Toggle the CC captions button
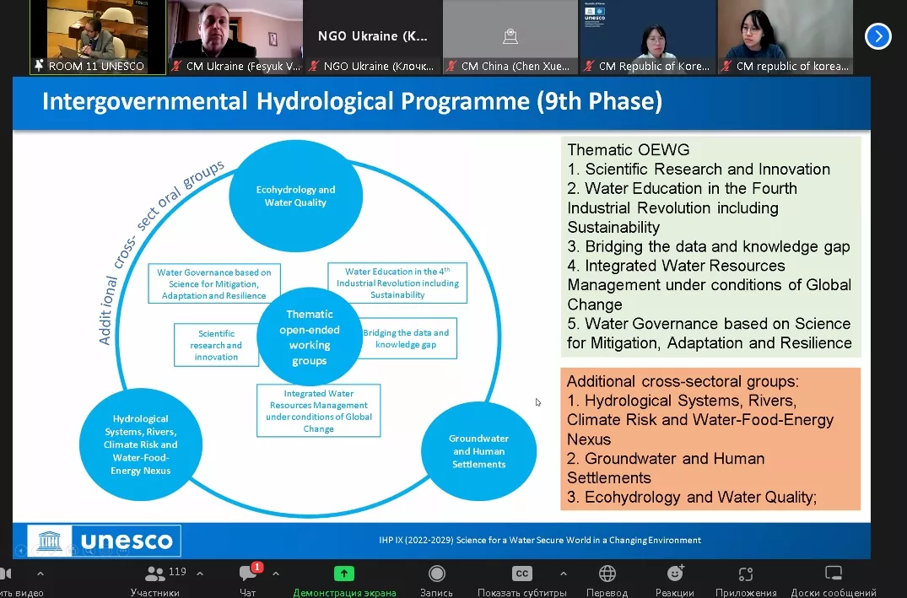 coord(522,574)
